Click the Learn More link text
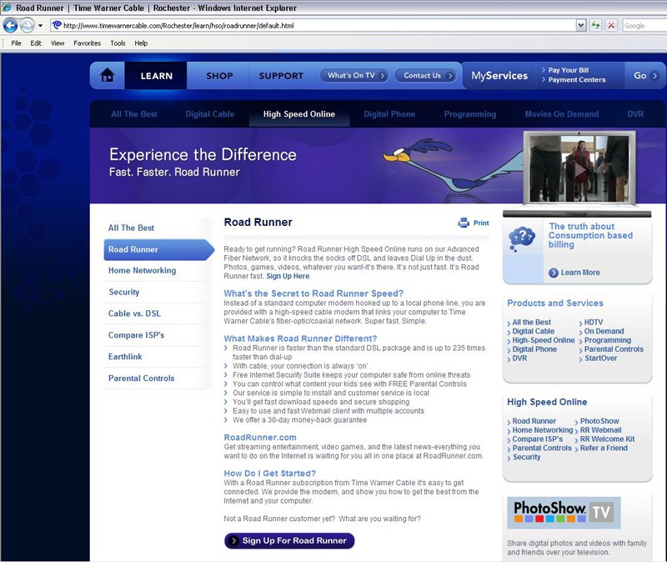 pyautogui.click(x=580, y=273)
